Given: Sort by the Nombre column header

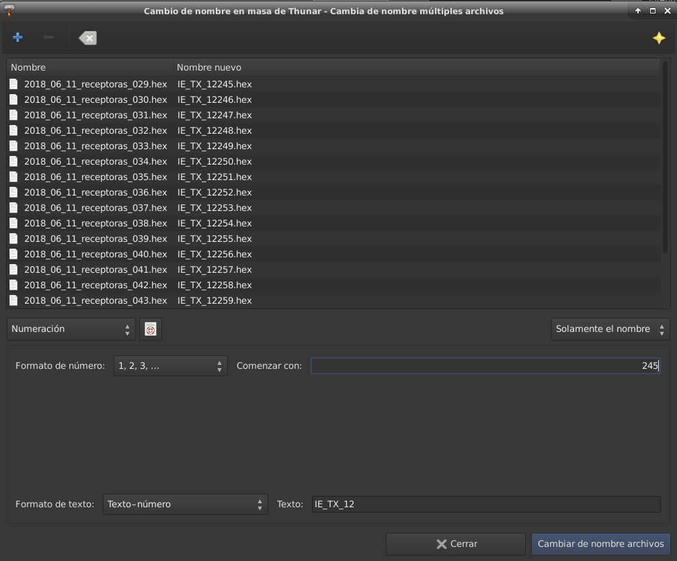Looking at the screenshot, I should point(89,67).
